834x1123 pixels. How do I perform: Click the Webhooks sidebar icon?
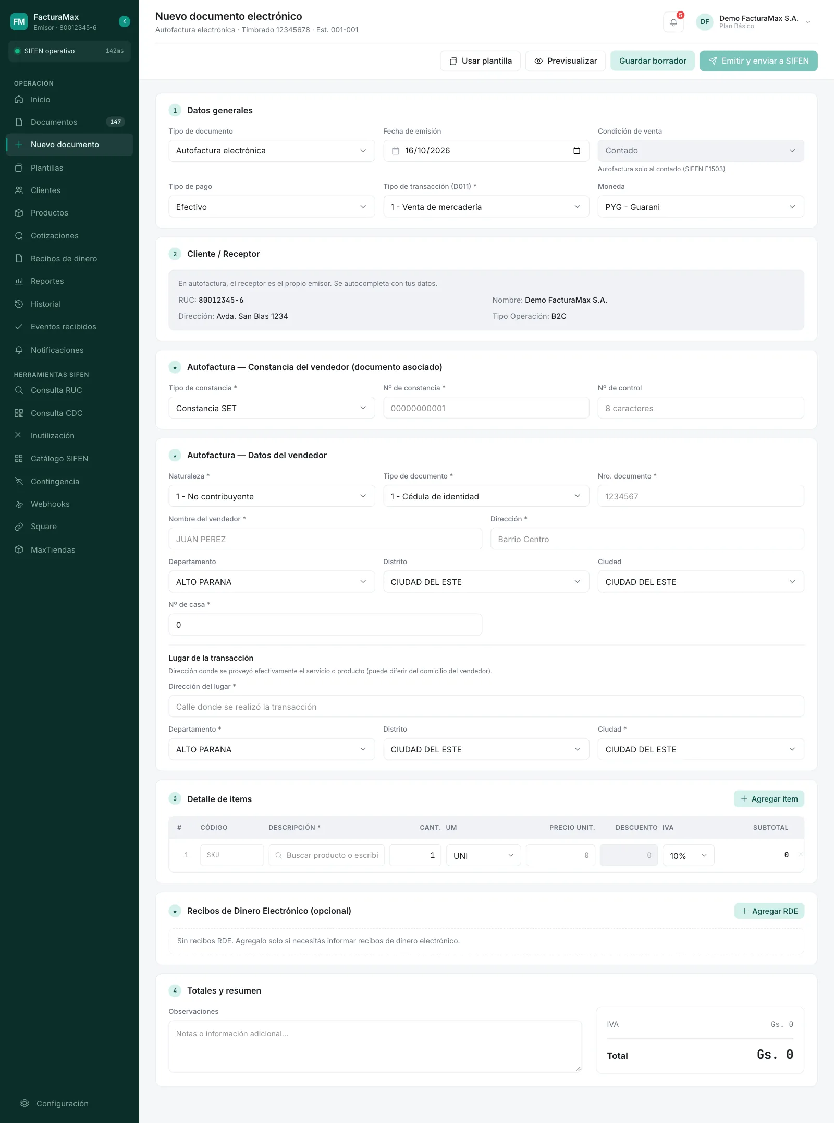[x=19, y=504]
